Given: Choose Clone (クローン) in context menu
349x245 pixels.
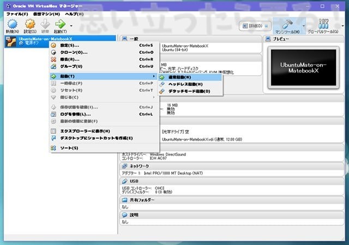Looking at the screenshot, I should click(x=104, y=52).
